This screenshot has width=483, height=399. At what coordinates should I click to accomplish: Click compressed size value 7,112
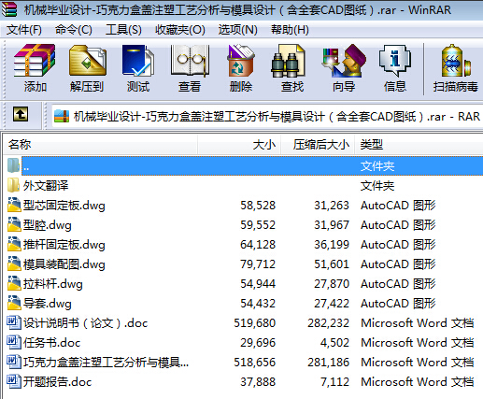tap(334, 382)
